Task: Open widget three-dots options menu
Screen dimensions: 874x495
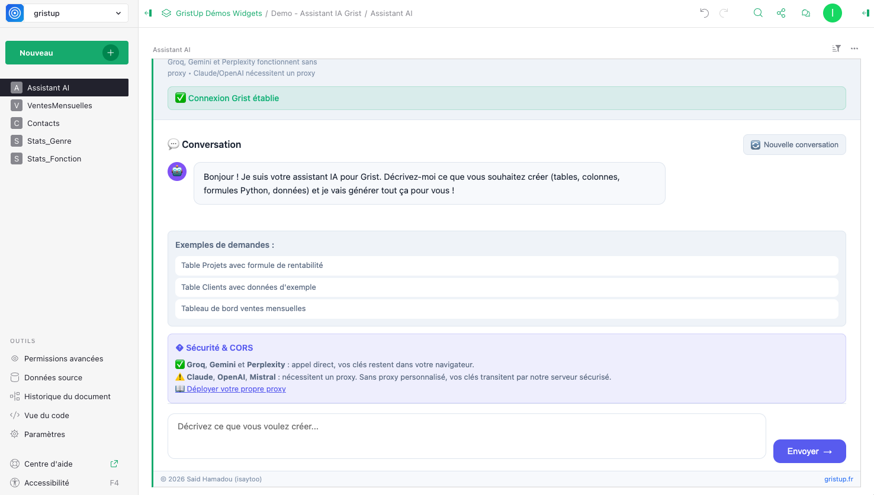Action: (x=854, y=48)
